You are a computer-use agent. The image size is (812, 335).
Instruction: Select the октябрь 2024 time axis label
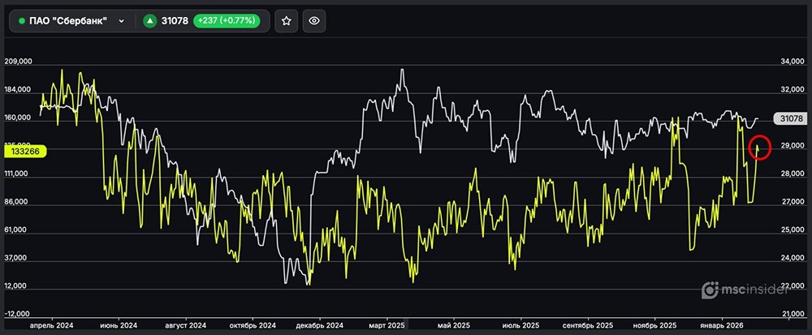(253, 326)
